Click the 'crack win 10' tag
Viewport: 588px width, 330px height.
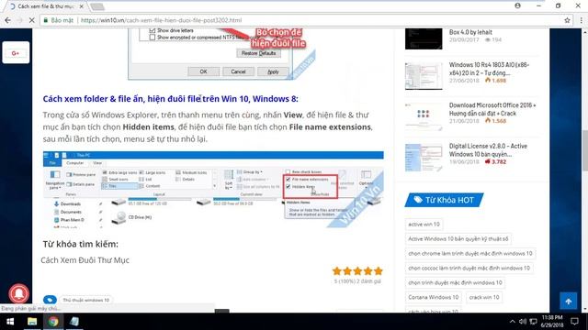click(x=484, y=297)
